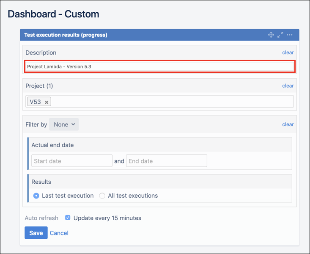Viewport: 310px width, 254px height.
Task: Select Last test execution radio button
Action: pyautogui.click(x=36, y=196)
